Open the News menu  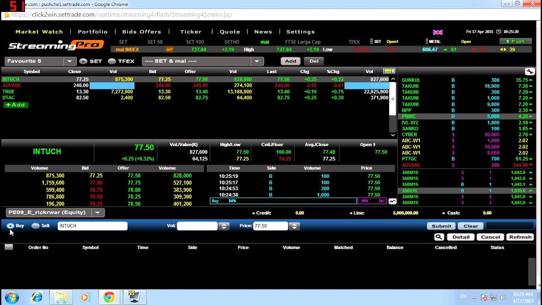[x=263, y=32]
